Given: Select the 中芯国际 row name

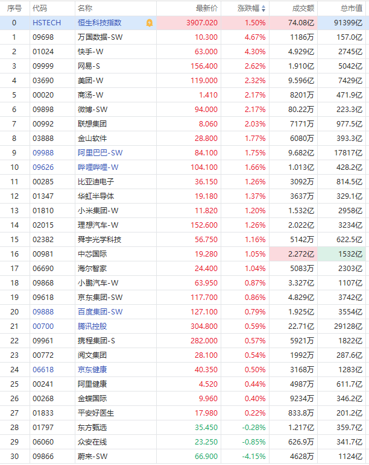Looking at the screenshot, I should pos(92,254).
